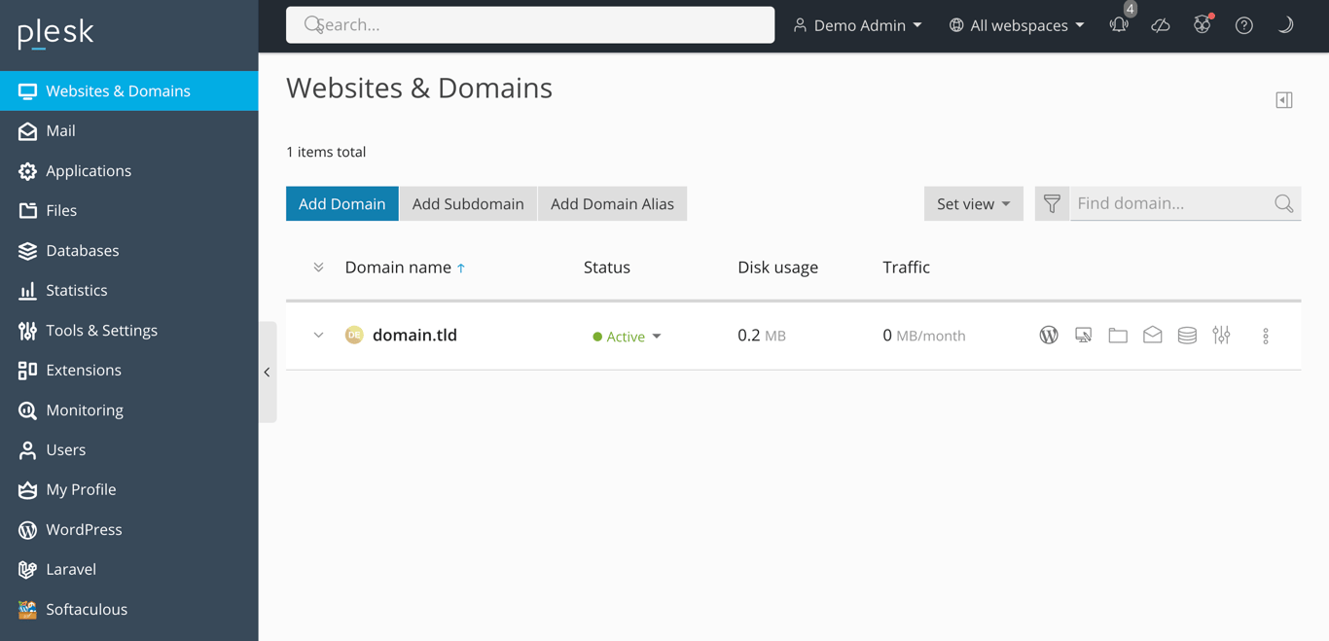The width and height of the screenshot is (1329, 641).
Task: Open the Monitoring section
Action: [86, 410]
